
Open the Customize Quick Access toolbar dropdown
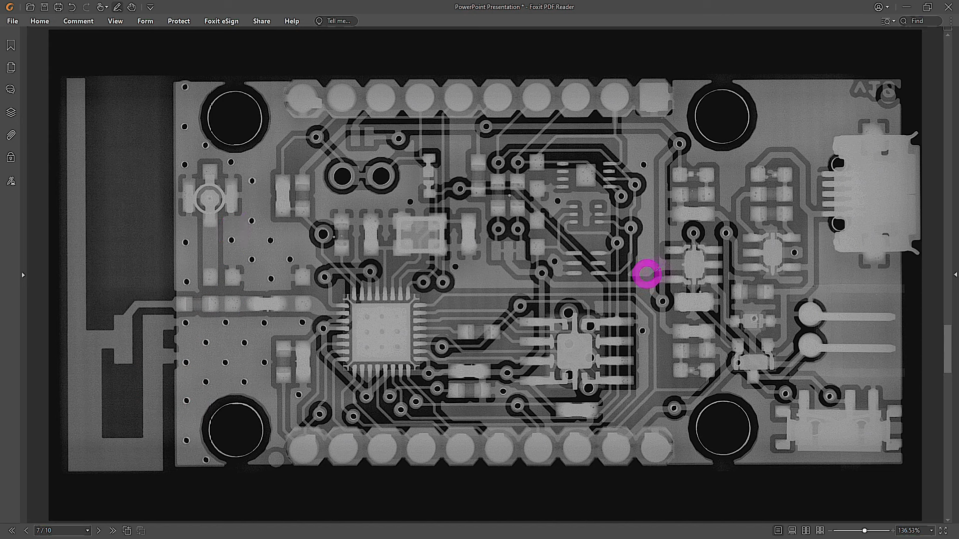[x=150, y=7]
